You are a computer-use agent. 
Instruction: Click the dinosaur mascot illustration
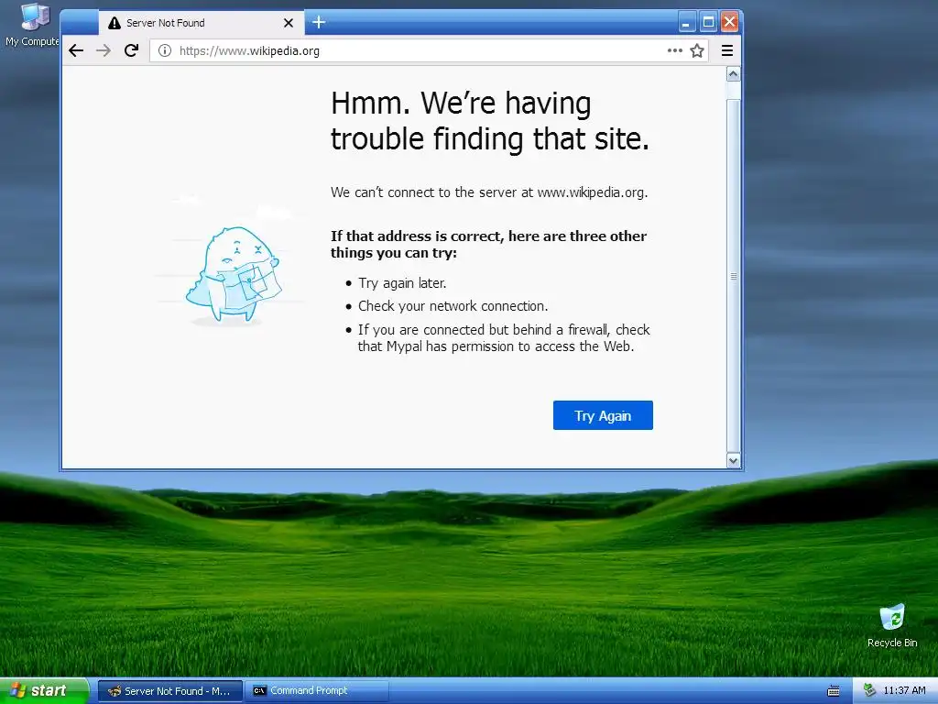[234, 275]
